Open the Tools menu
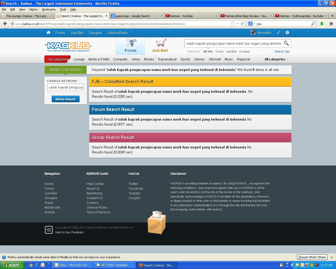Image resolution: width=336 pixels, height=269 pixels. (x=63, y=9)
